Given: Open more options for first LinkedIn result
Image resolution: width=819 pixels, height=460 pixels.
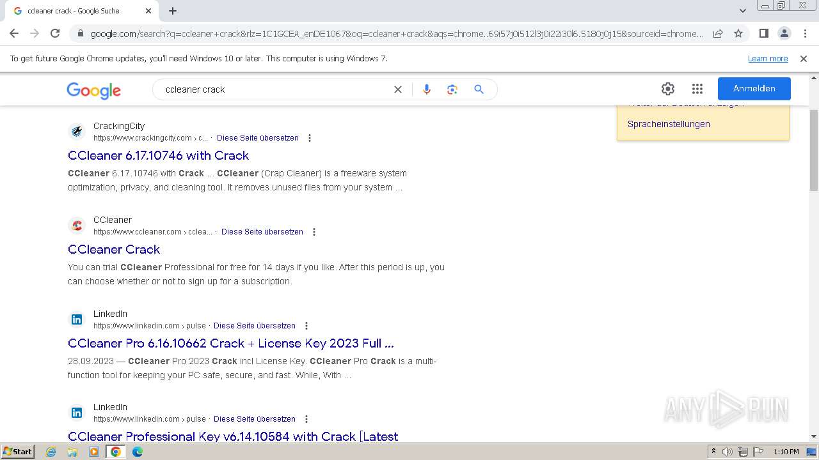Looking at the screenshot, I should [x=306, y=326].
